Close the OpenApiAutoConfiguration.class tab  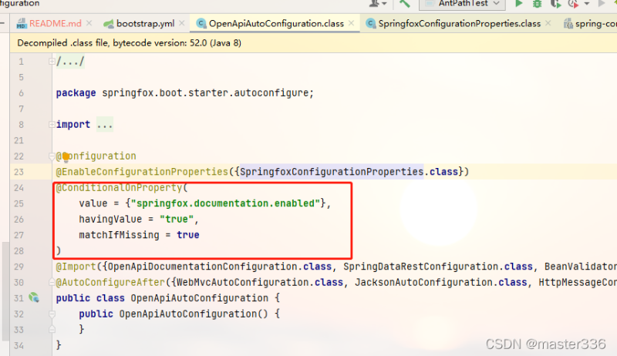point(352,23)
